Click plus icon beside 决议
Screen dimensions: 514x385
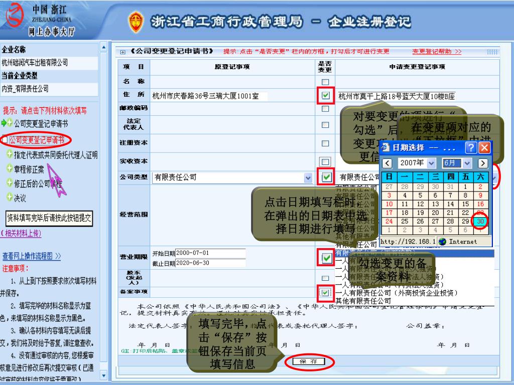(10, 197)
